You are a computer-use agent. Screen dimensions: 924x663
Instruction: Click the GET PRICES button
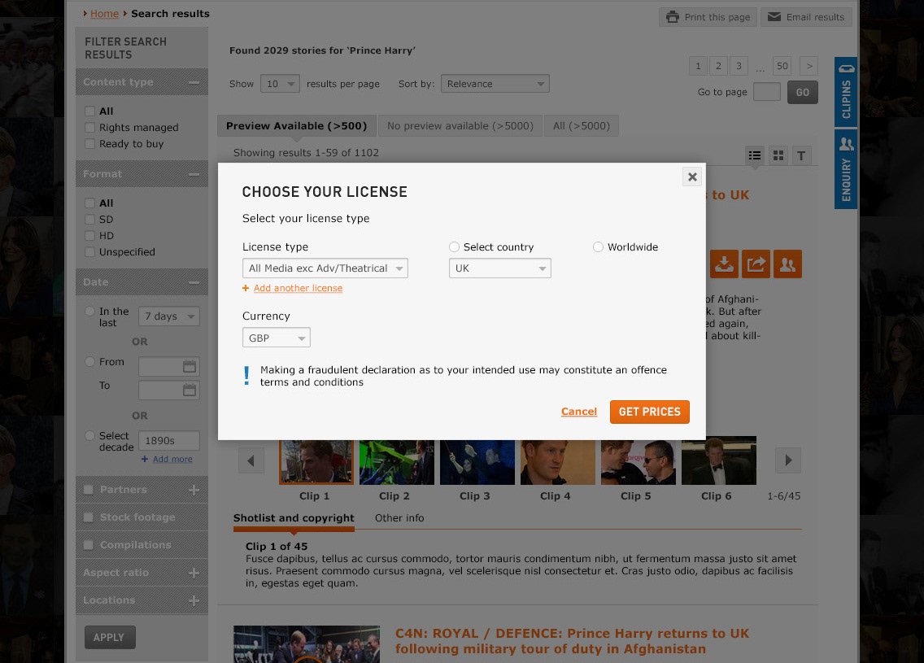(x=649, y=412)
